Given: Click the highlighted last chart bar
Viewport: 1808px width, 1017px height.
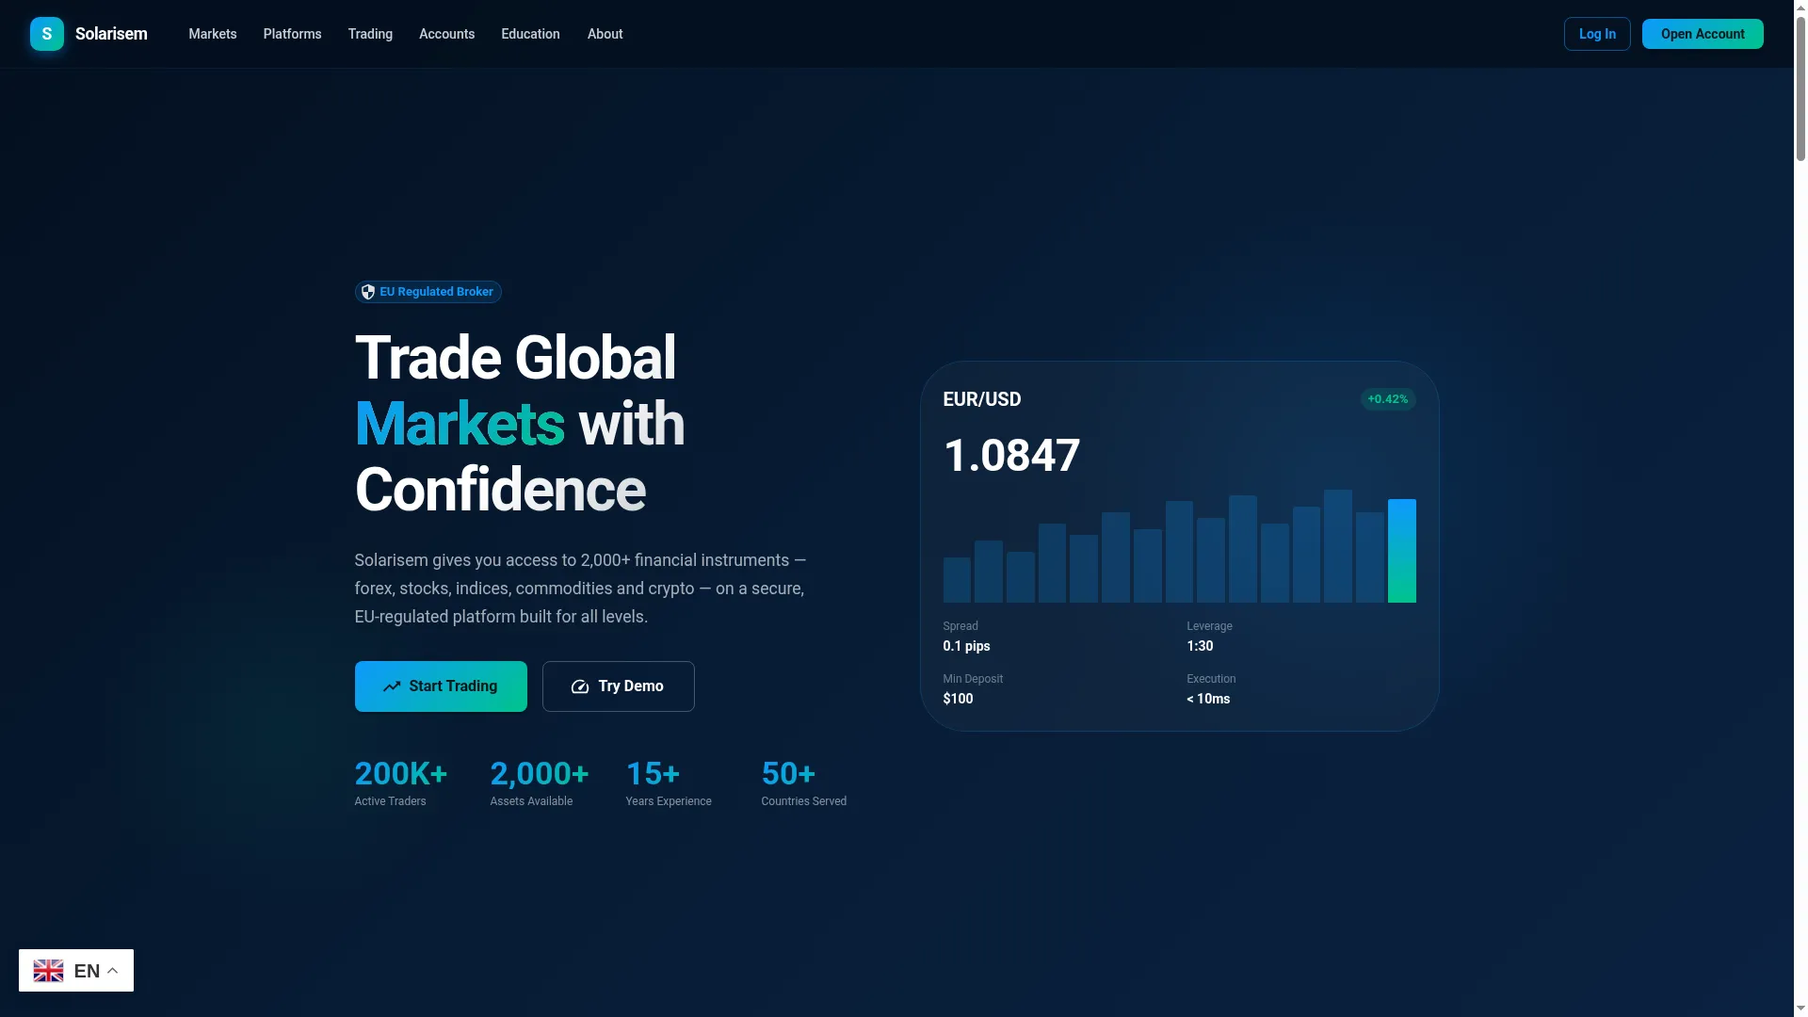Looking at the screenshot, I should pos(1401,551).
